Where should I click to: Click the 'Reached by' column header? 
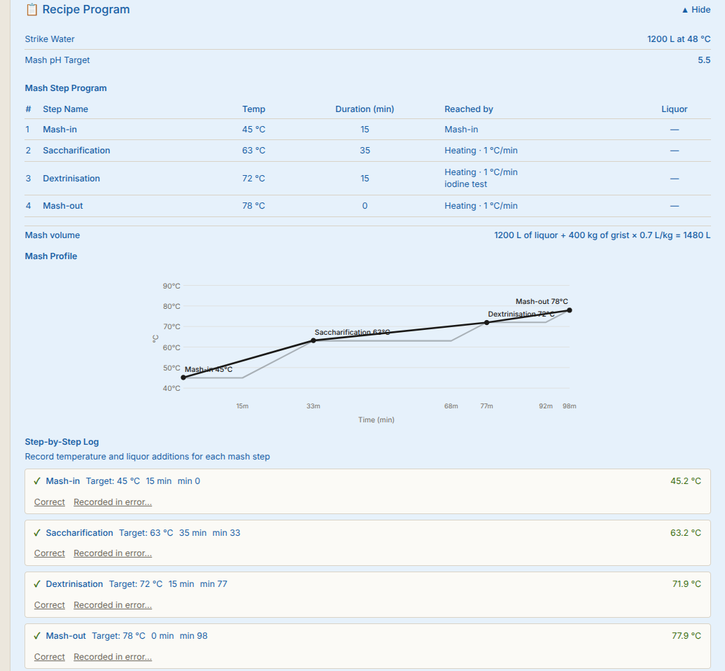point(469,109)
